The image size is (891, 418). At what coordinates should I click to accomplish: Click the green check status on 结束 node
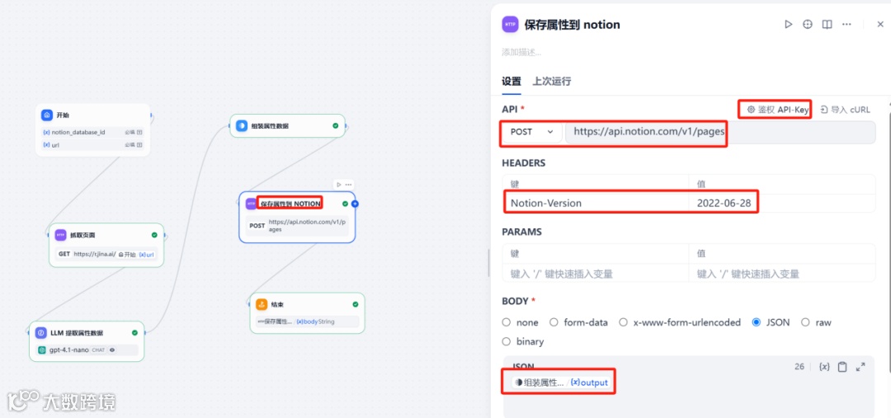(x=355, y=304)
